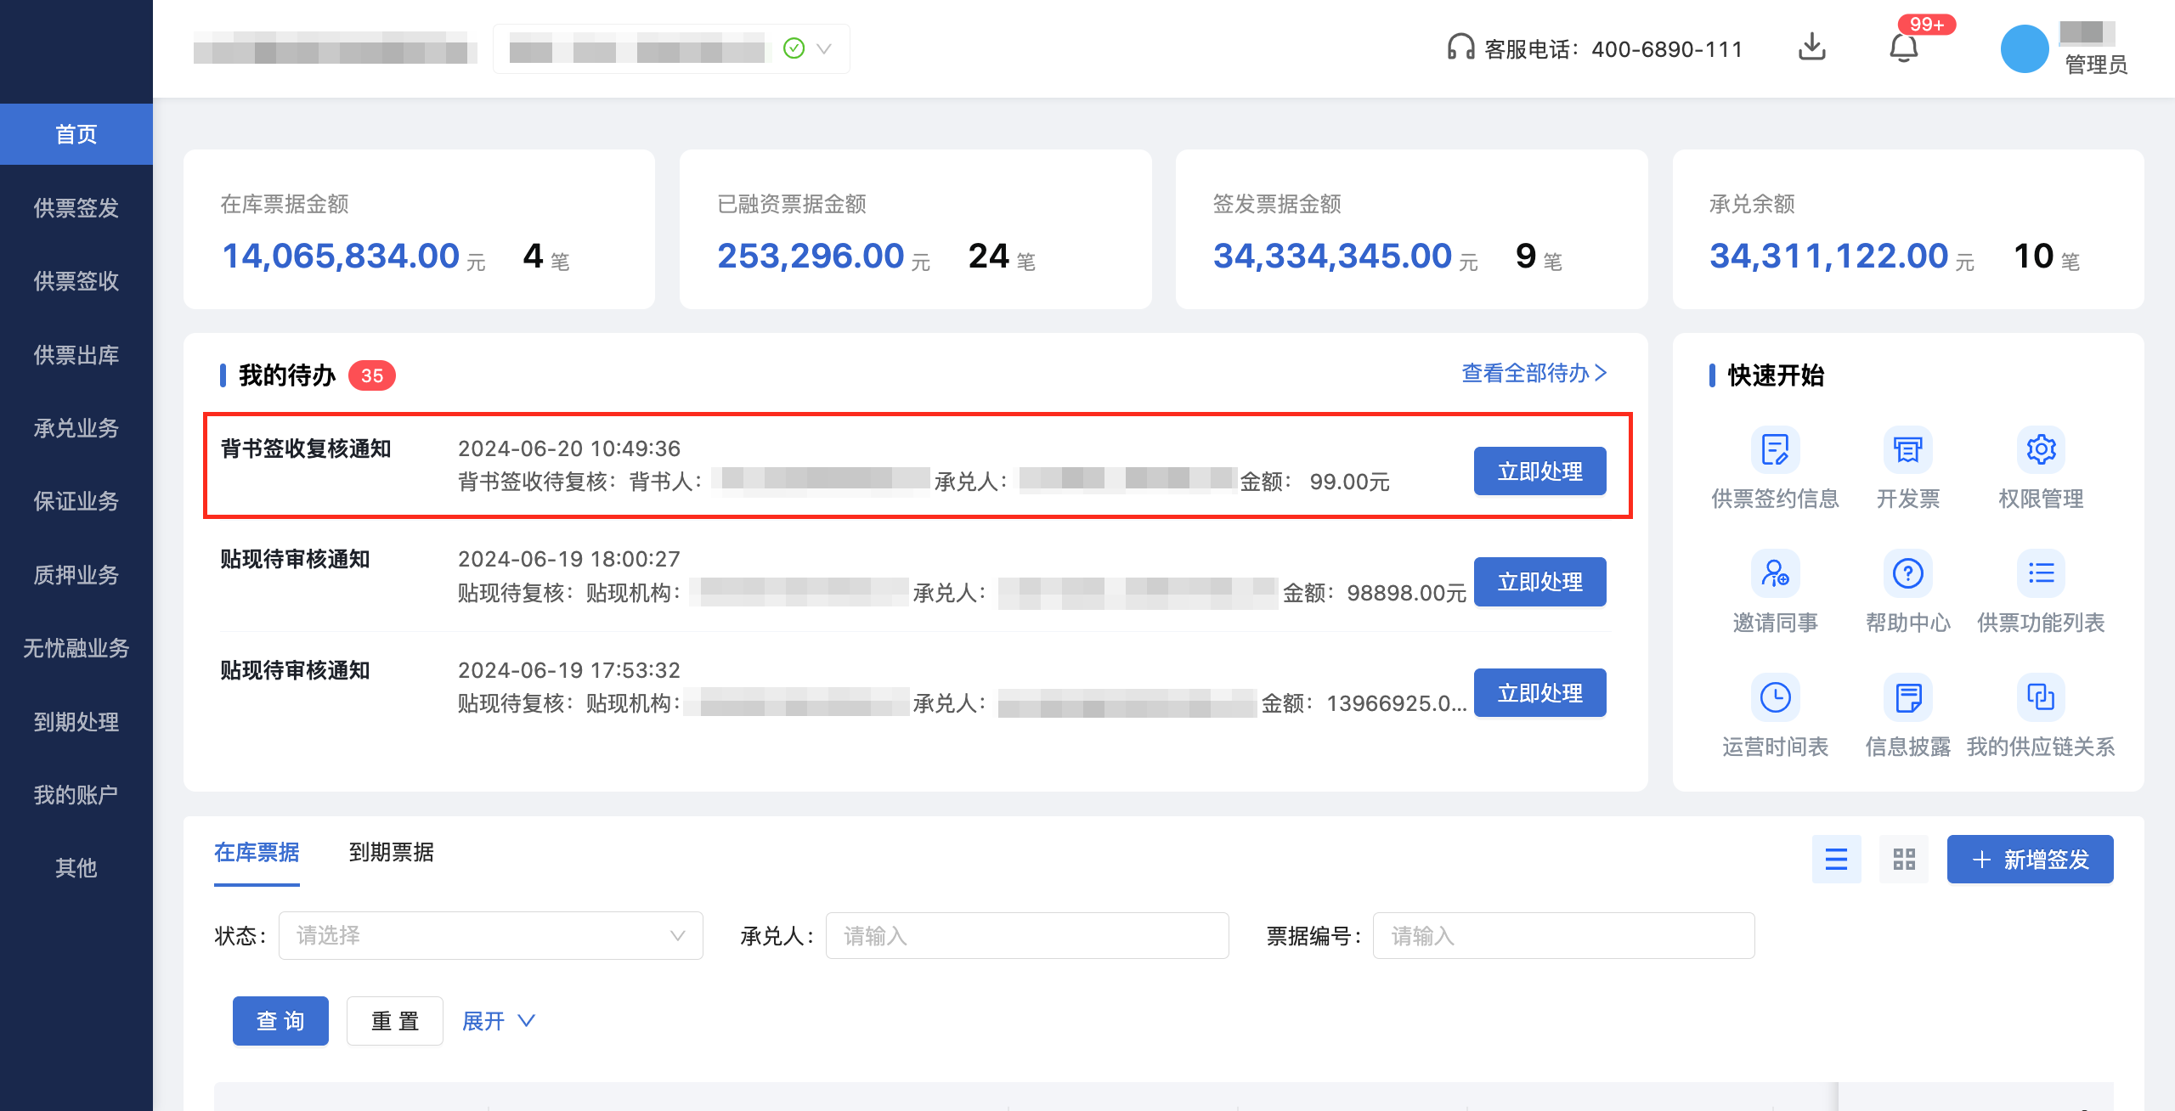Click the 新增签发 button
Image resolution: width=2175 pixels, height=1111 pixels.
(x=2030, y=859)
